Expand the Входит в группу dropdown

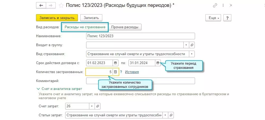point(186,45)
